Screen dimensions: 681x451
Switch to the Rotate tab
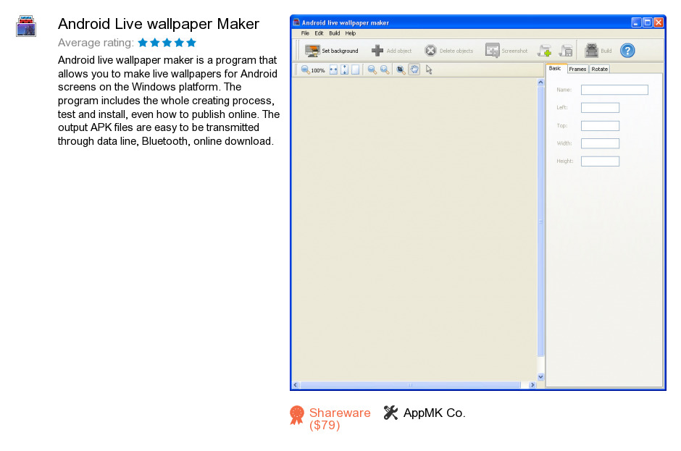[599, 69]
